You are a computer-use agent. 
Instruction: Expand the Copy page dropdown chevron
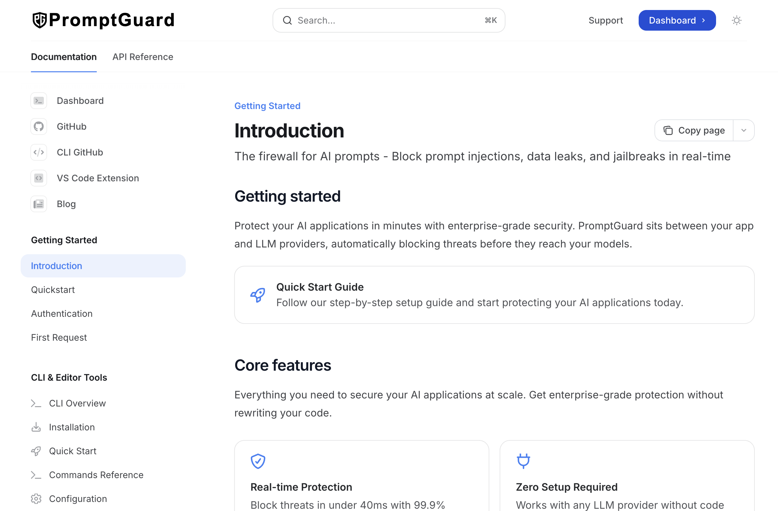click(x=744, y=130)
